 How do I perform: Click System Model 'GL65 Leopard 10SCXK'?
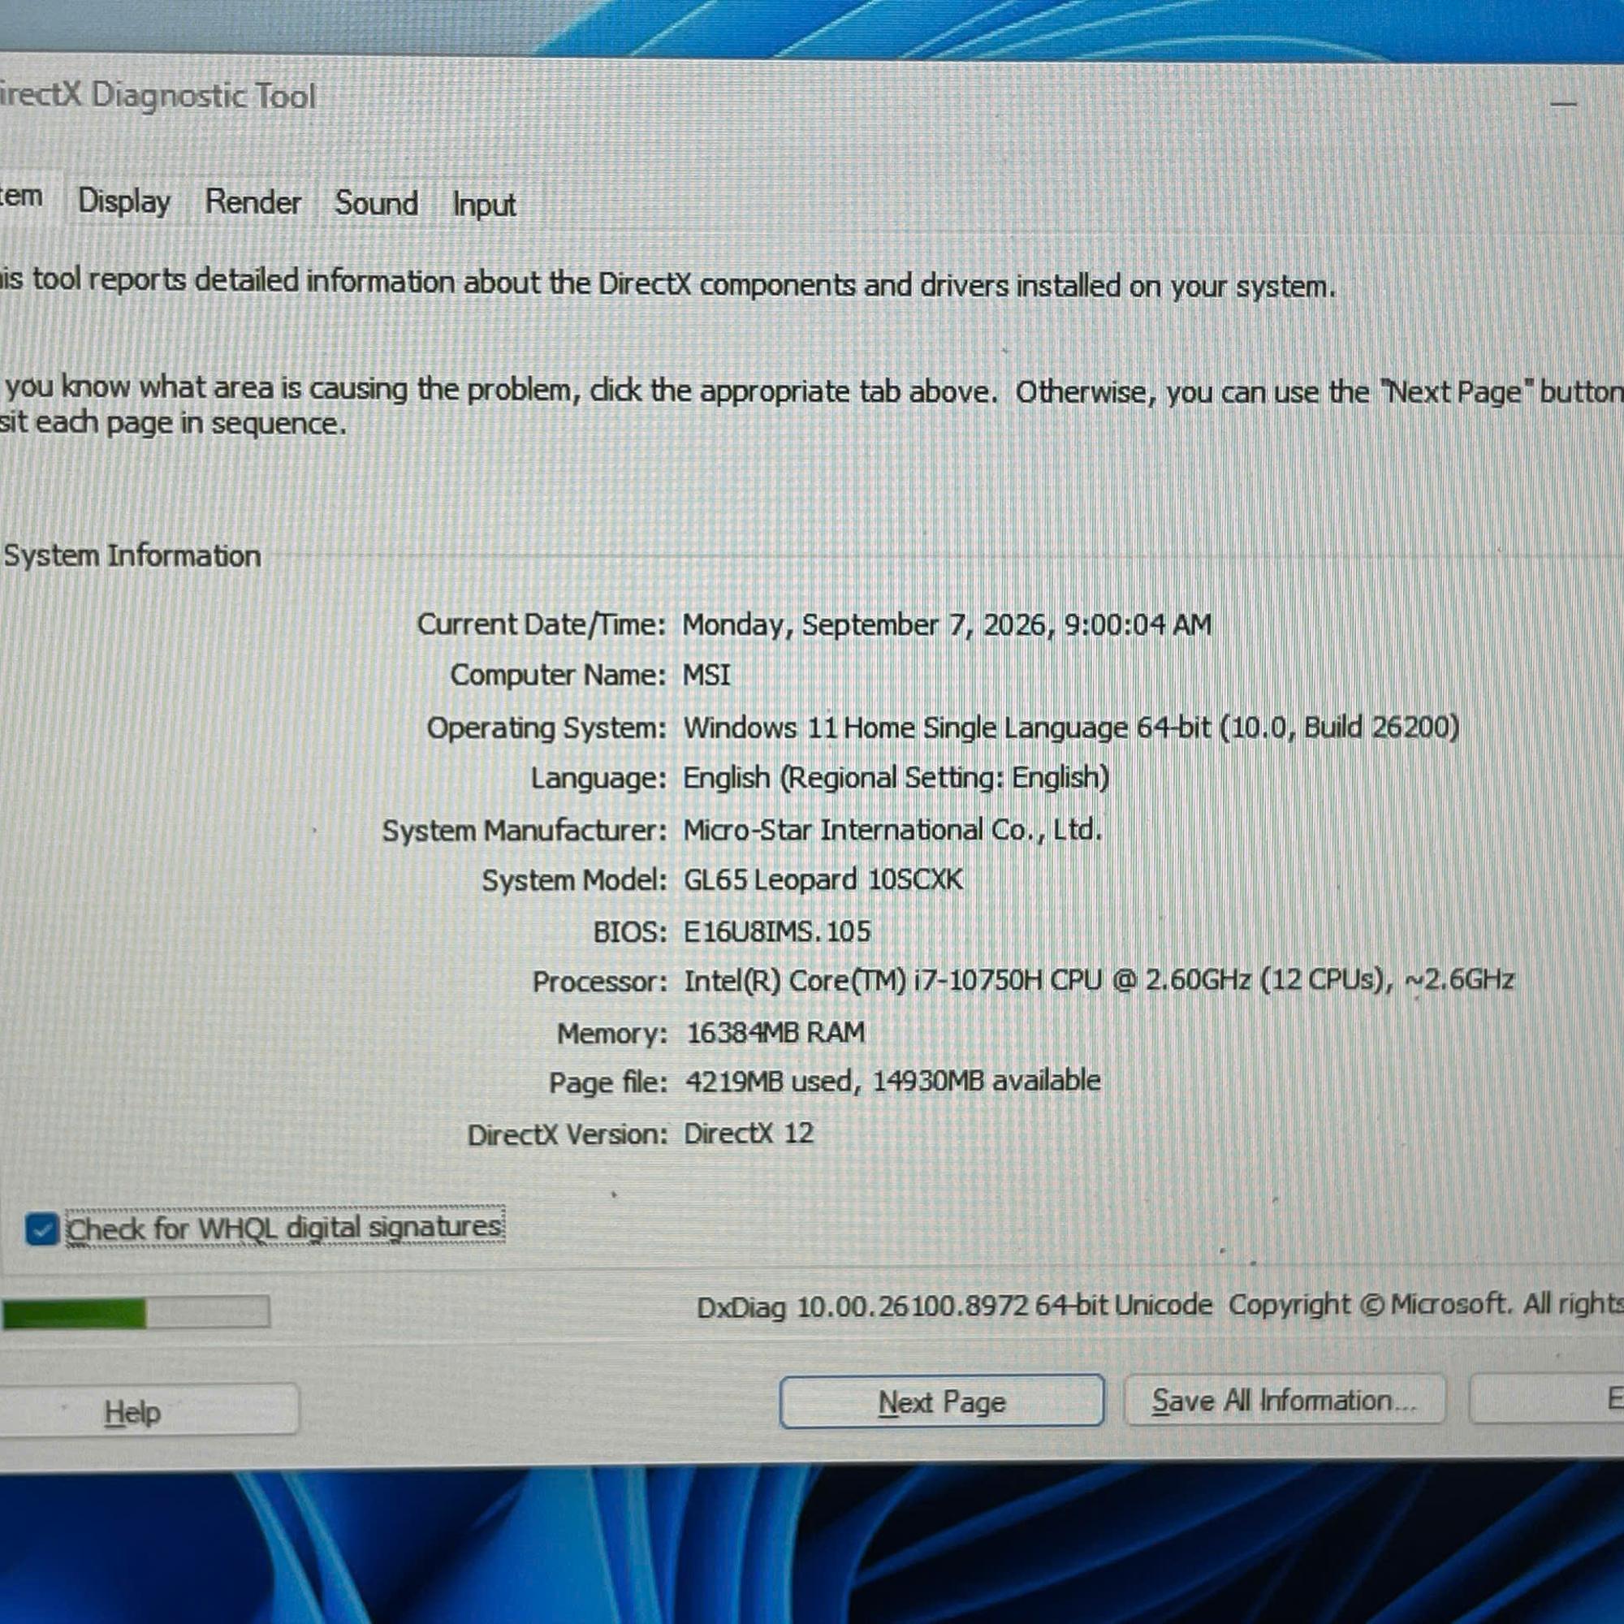click(823, 880)
